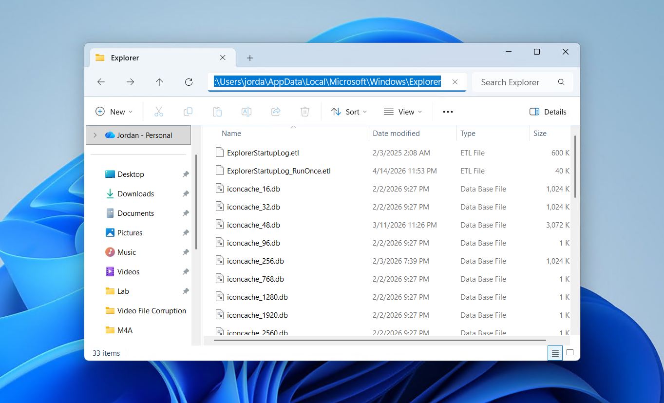This screenshot has width=664, height=403.
Task: Open Desktop in the navigation pane
Action: click(x=131, y=174)
